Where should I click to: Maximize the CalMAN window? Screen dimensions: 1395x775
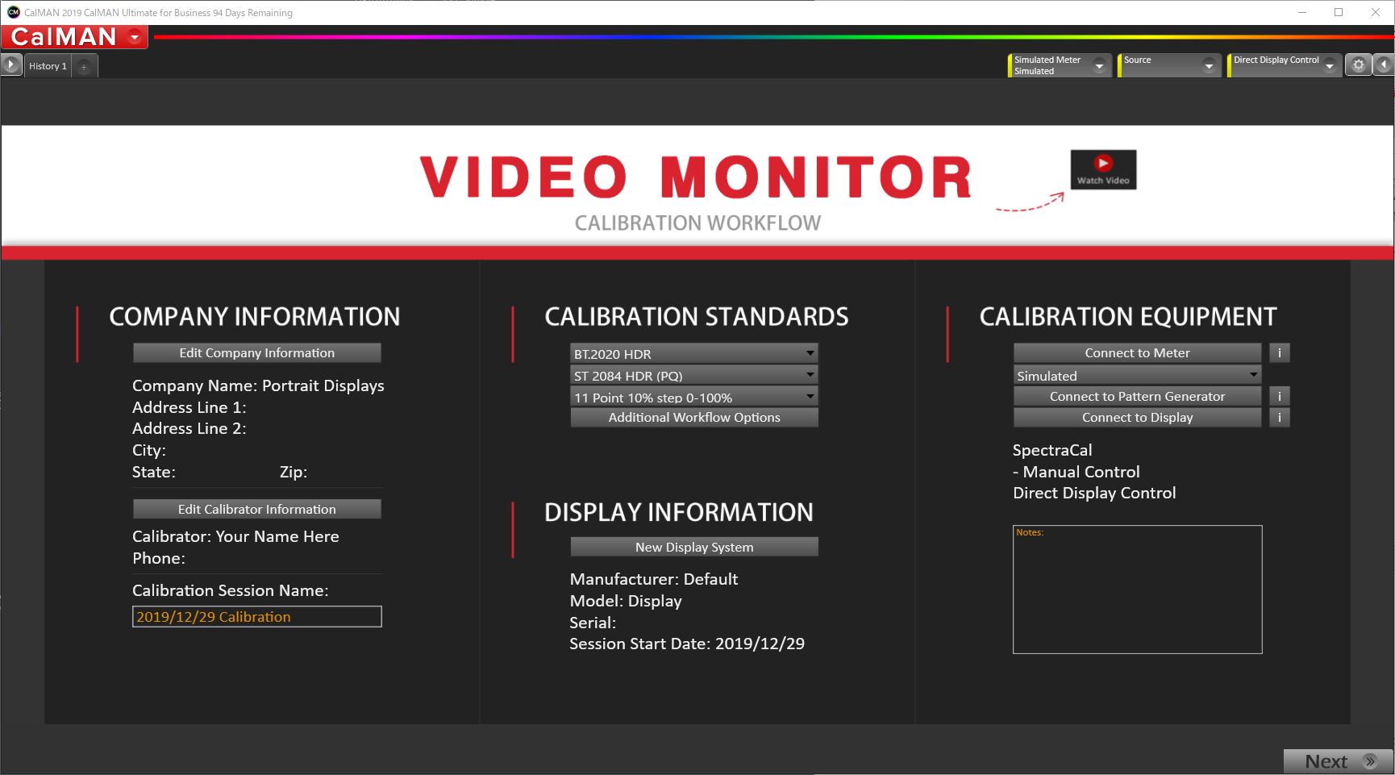click(1339, 12)
